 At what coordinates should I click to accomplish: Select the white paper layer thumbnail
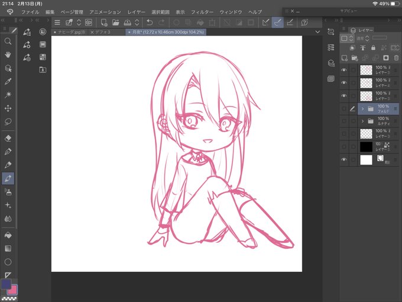coord(366,160)
